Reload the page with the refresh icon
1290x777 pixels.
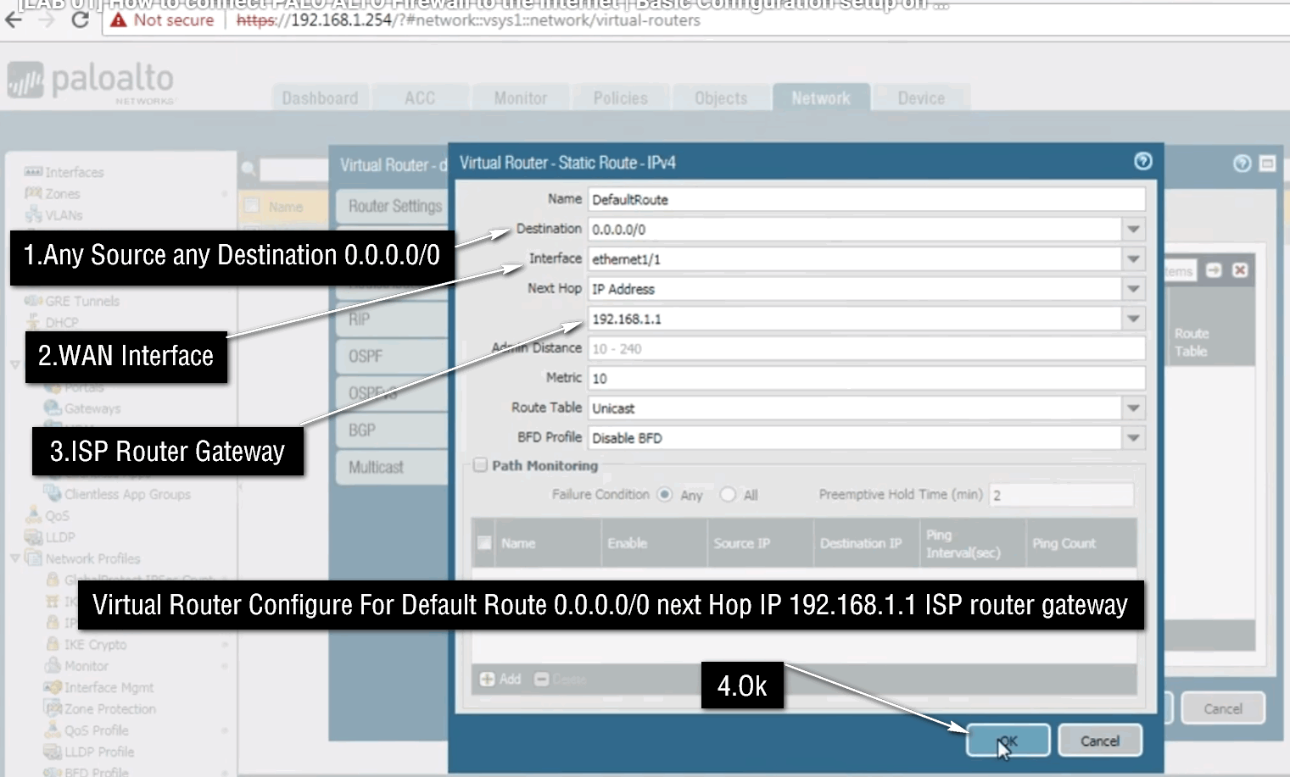coord(80,19)
